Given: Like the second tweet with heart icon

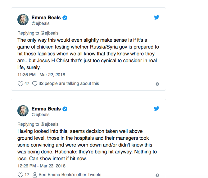Looking at the screenshot, I should pos(21,175).
